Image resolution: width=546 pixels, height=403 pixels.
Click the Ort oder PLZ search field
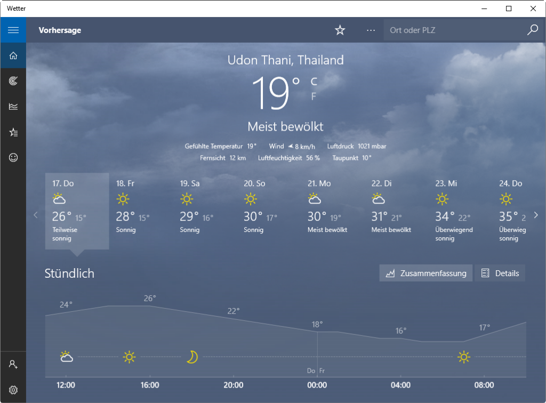click(452, 30)
